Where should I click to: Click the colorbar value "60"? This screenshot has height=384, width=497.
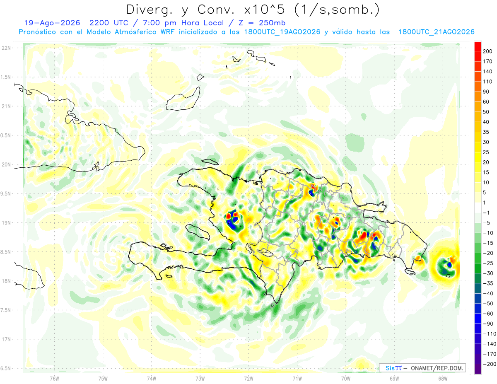tap(486, 102)
